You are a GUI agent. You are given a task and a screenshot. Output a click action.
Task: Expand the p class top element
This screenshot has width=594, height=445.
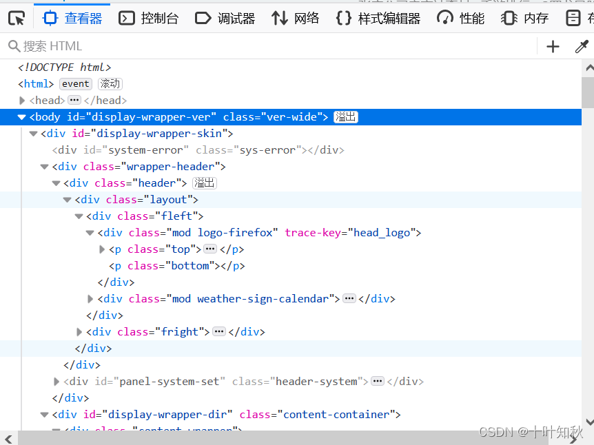point(101,249)
